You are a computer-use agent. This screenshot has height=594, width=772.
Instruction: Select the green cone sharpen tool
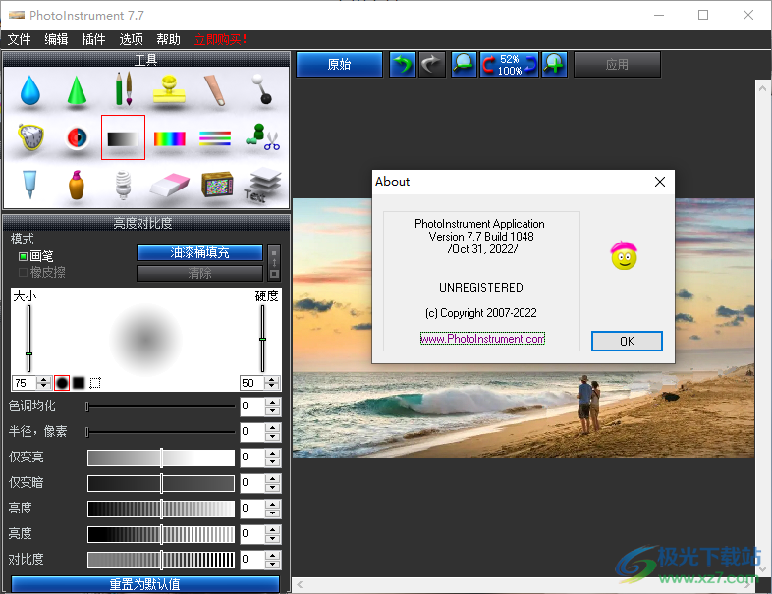77,90
